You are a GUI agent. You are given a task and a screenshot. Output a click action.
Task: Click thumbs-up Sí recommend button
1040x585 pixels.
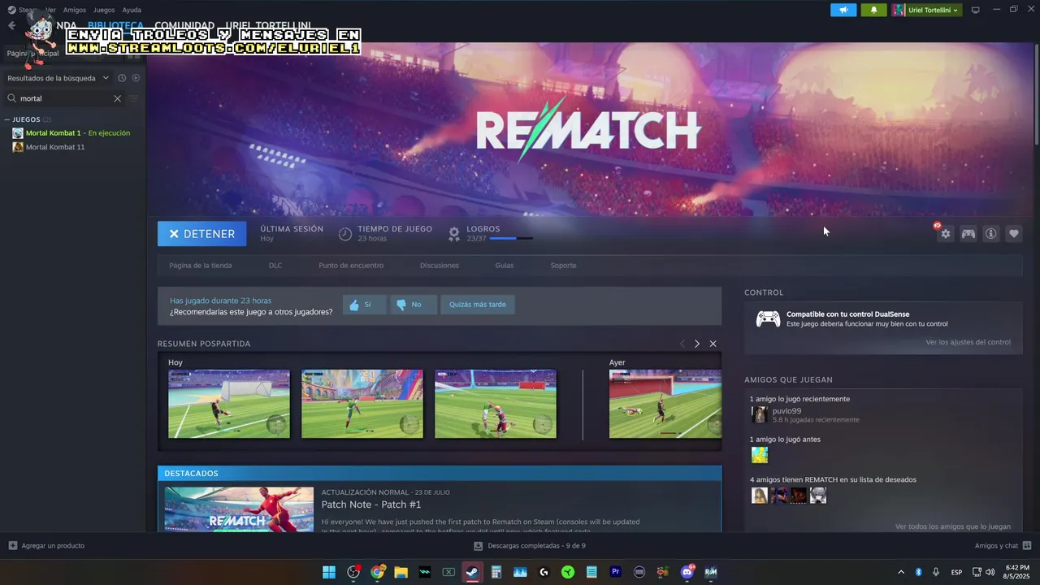coord(364,305)
